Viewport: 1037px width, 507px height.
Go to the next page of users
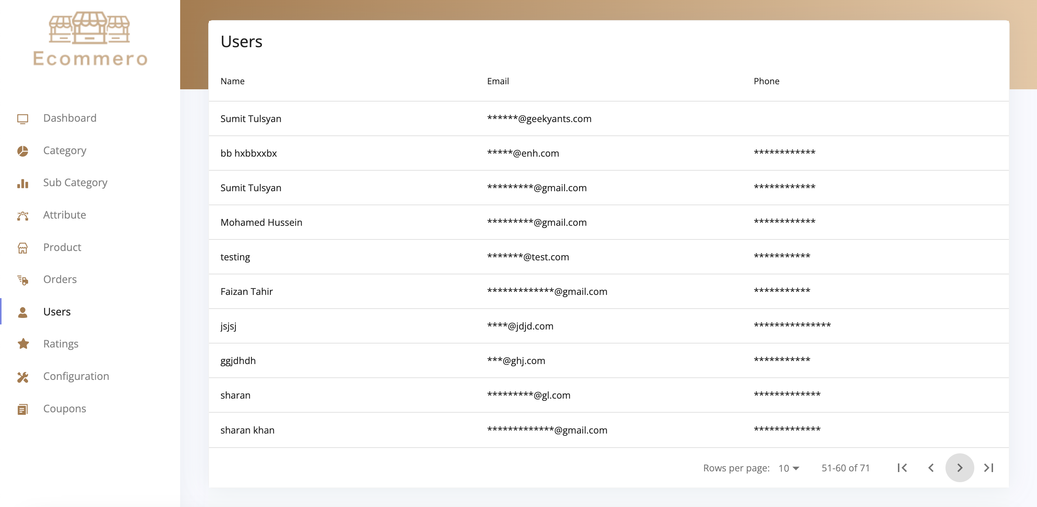tap(959, 467)
